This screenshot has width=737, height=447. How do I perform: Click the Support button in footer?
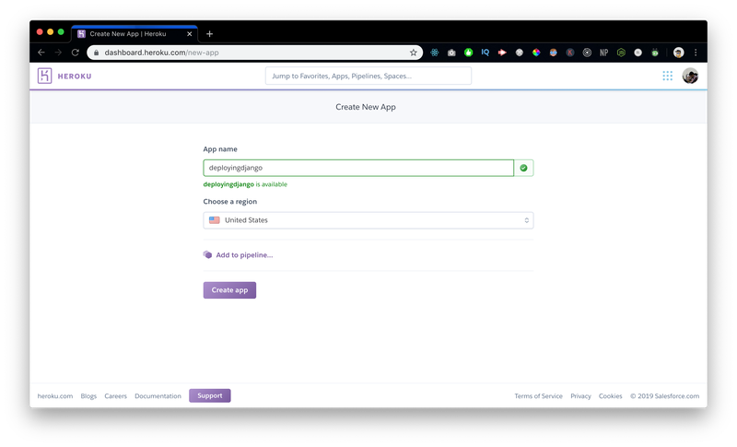[x=210, y=395]
